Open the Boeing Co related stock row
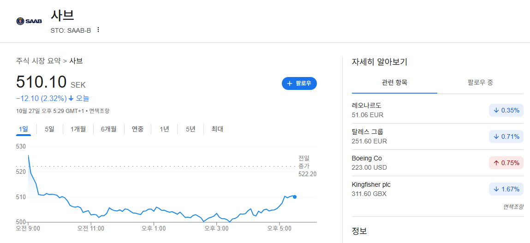 tap(437, 163)
